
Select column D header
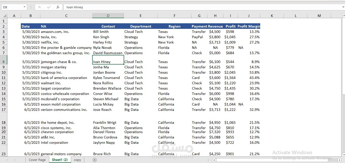click(x=108, y=16)
